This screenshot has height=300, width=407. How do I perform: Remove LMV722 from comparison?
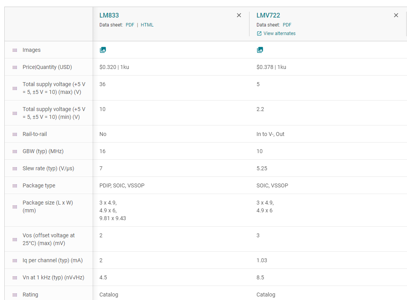click(x=396, y=15)
